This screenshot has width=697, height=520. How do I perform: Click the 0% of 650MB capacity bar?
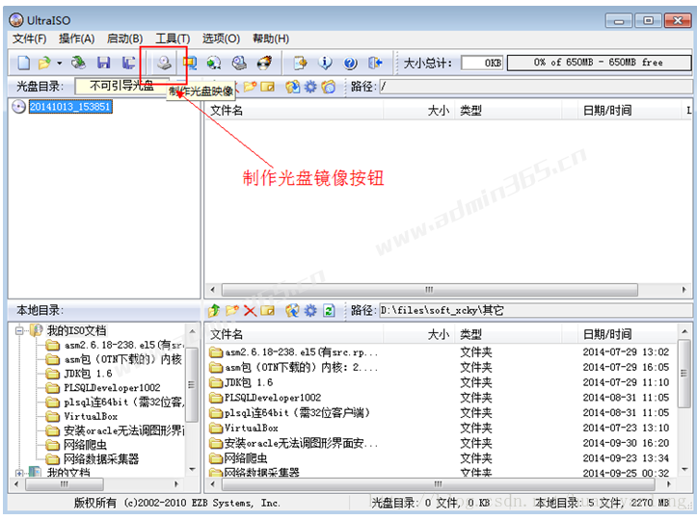599,63
